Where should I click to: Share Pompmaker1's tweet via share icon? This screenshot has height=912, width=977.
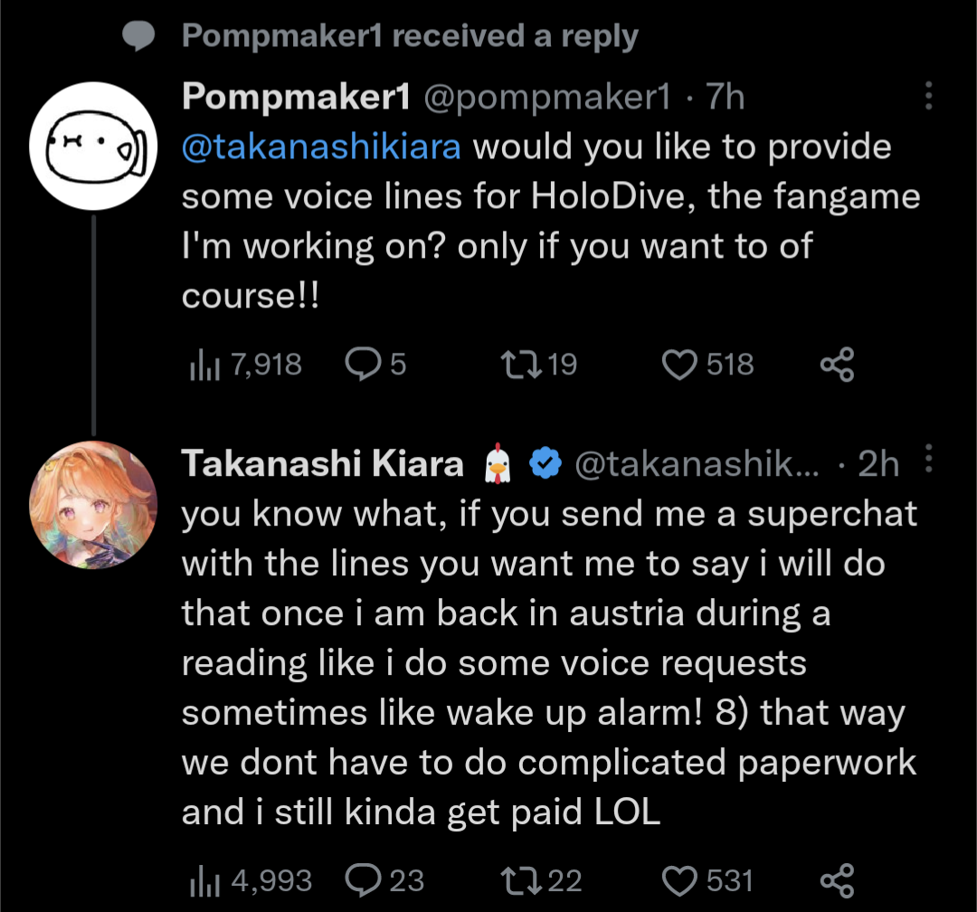tap(837, 365)
